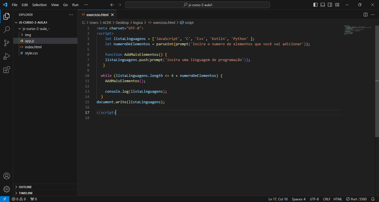
Task: Open the Accounts menu icon
Action: (7, 176)
